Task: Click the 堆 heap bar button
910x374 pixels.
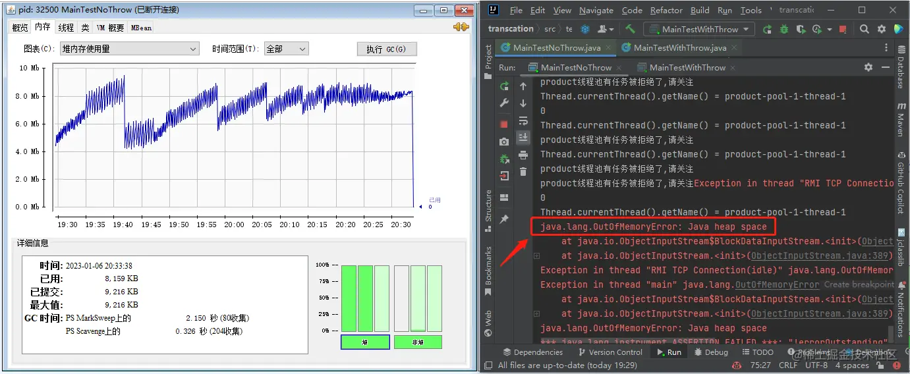Action: click(365, 342)
